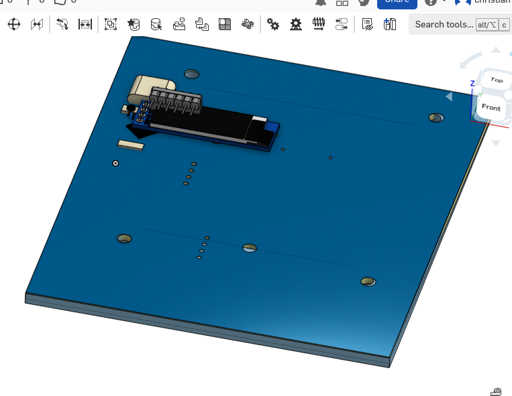The image size is (512, 396).
Task: Click the Group tool with dashed square
Action: 111,24
